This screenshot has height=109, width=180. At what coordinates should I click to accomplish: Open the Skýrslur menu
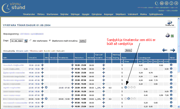[64, 14]
